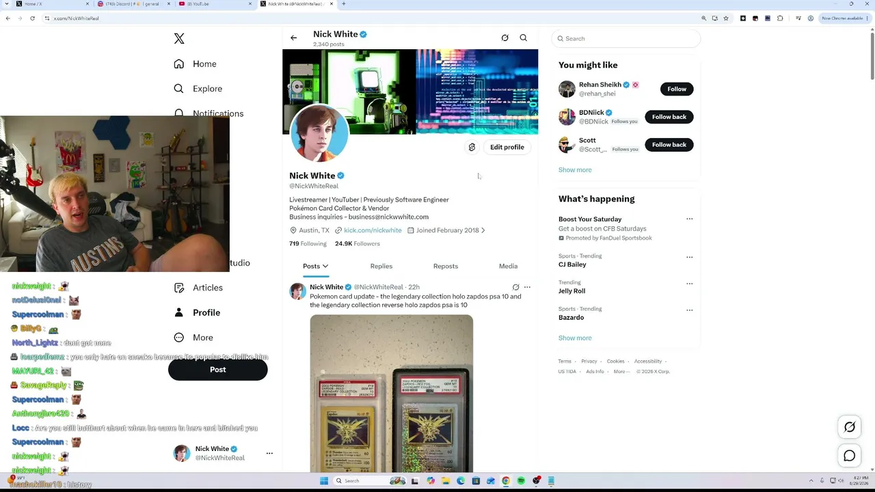Follow back Scott
This screenshot has width=875, height=492.
click(x=669, y=145)
